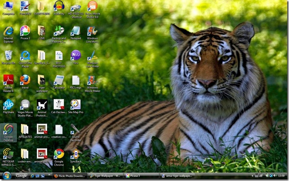
Task: Launch Calculator from the desktop
Action: coord(59,82)
